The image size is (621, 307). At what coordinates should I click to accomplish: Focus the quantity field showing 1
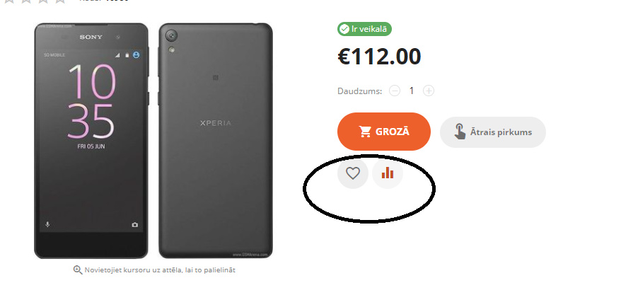(412, 91)
